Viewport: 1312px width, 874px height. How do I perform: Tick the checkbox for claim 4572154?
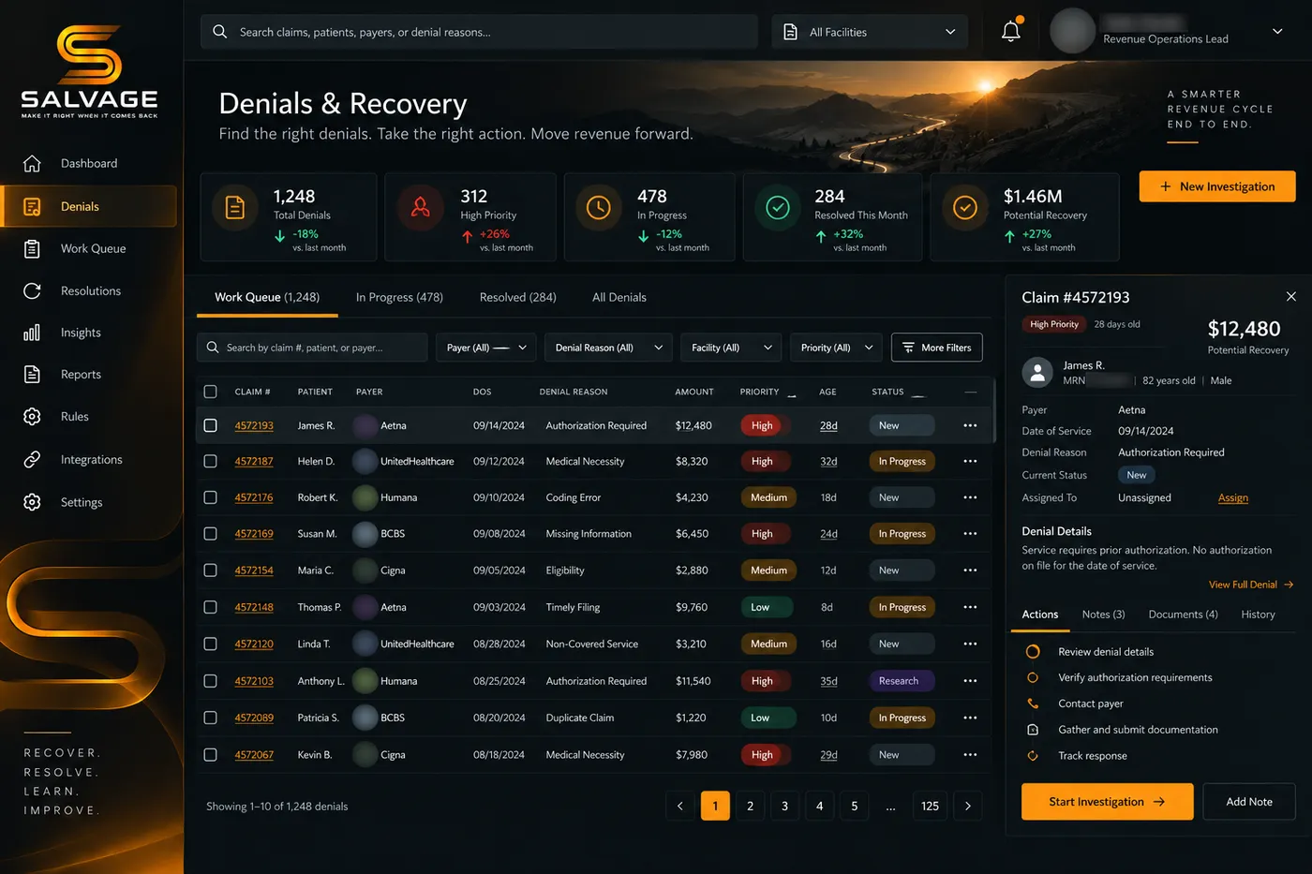click(210, 570)
